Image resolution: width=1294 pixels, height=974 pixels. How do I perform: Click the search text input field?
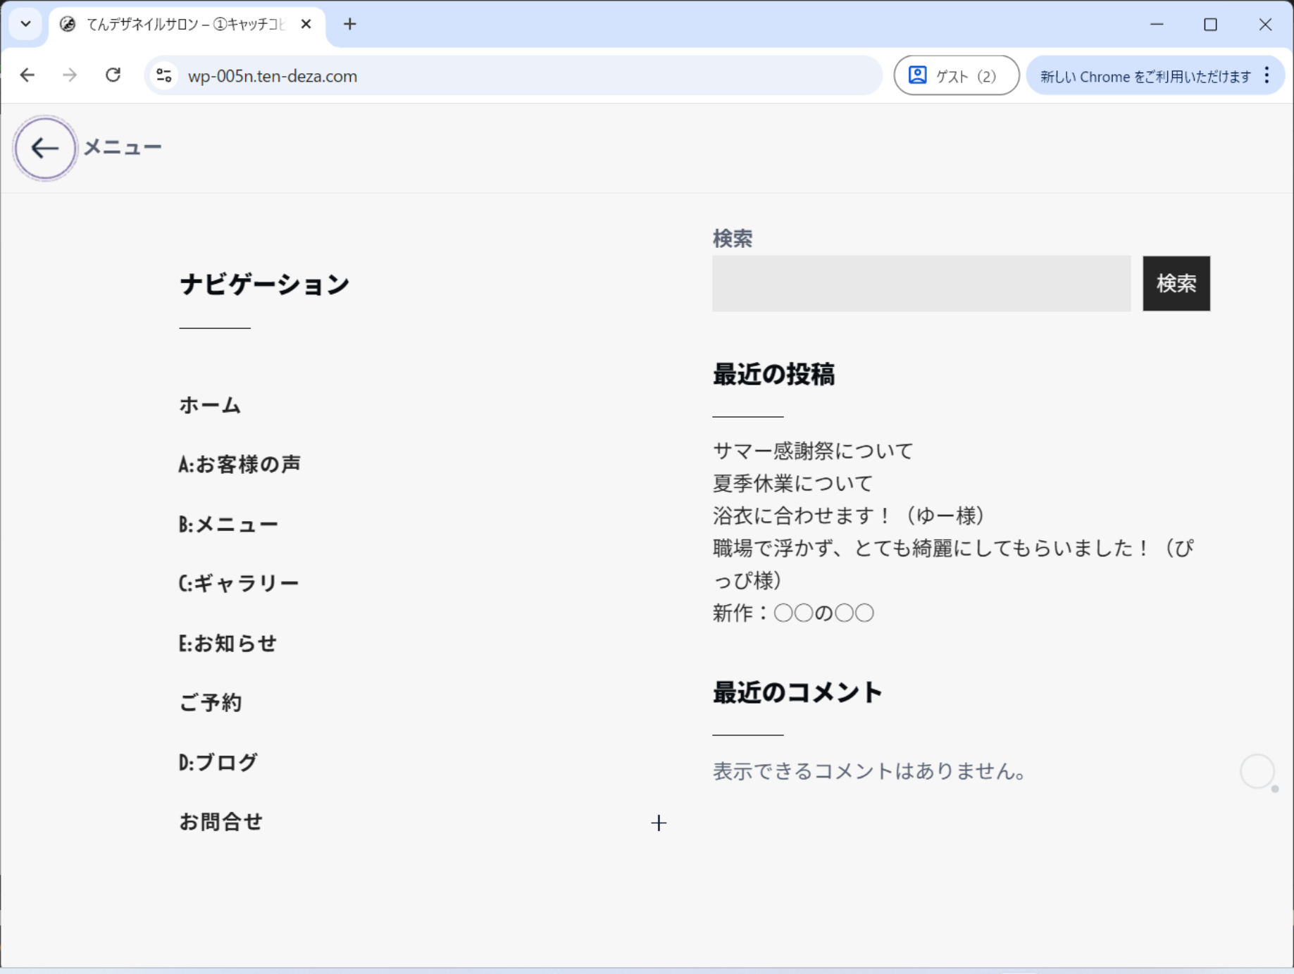tap(921, 284)
